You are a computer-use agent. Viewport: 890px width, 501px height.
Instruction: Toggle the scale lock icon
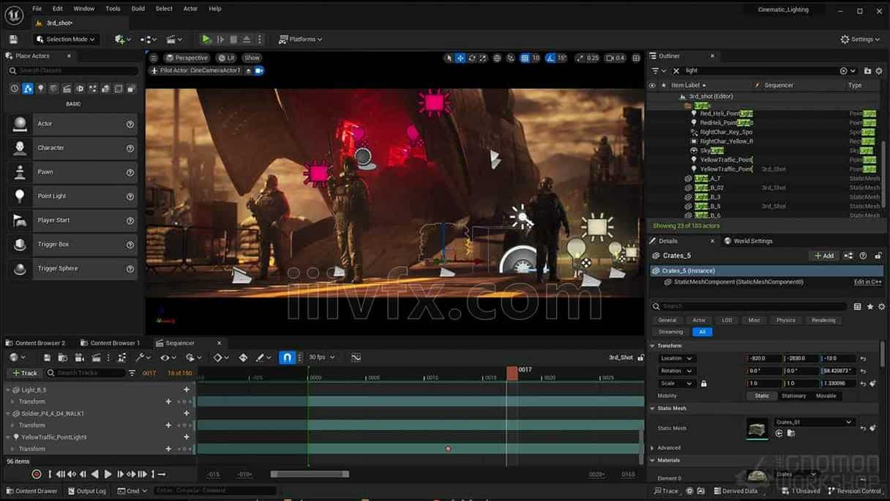click(x=704, y=384)
